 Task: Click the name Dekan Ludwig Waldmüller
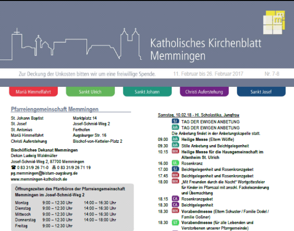(34, 155)
